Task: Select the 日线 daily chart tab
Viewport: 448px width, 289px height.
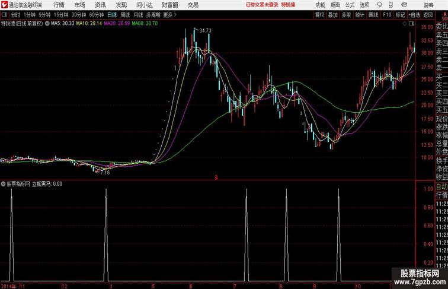Action: pyautogui.click(x=112, y=15)
